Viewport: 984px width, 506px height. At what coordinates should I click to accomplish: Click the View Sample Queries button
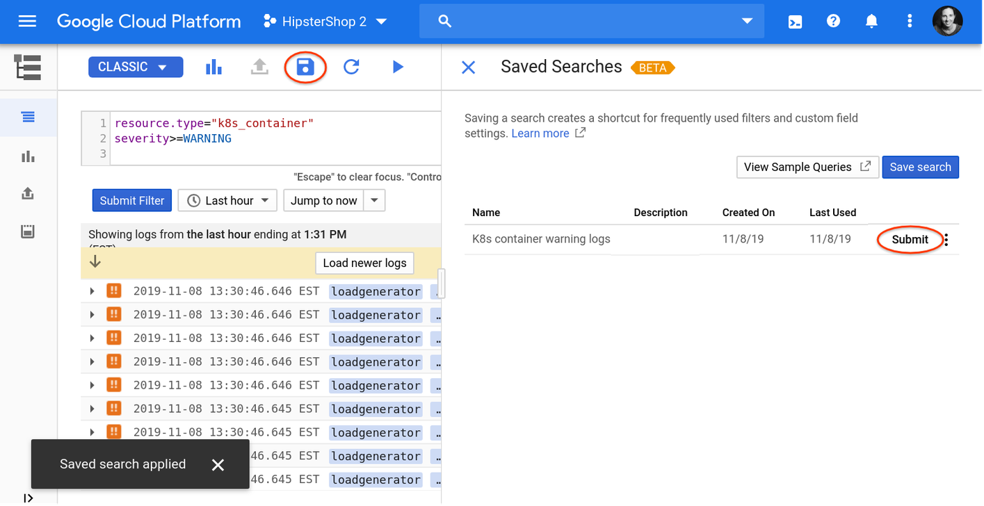point(807,167)
